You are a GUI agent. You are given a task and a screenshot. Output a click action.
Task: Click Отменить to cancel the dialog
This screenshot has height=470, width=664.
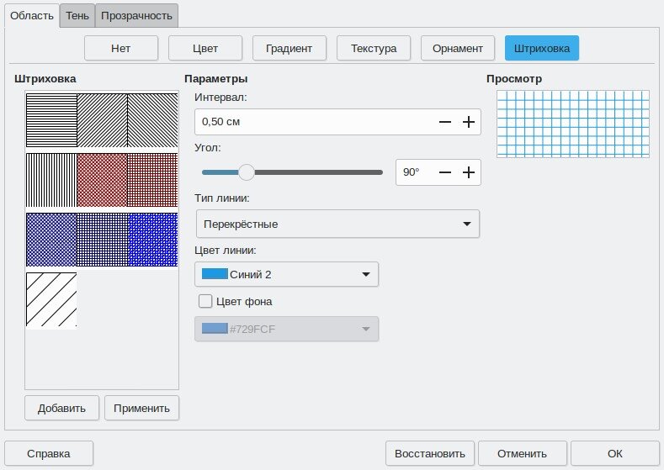522,453
